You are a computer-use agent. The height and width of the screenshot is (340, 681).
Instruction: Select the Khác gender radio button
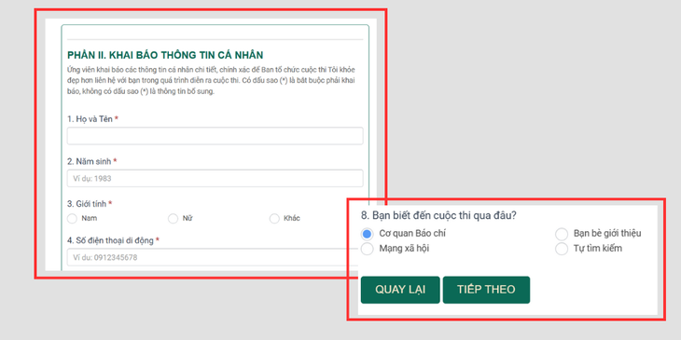point(274,219)
